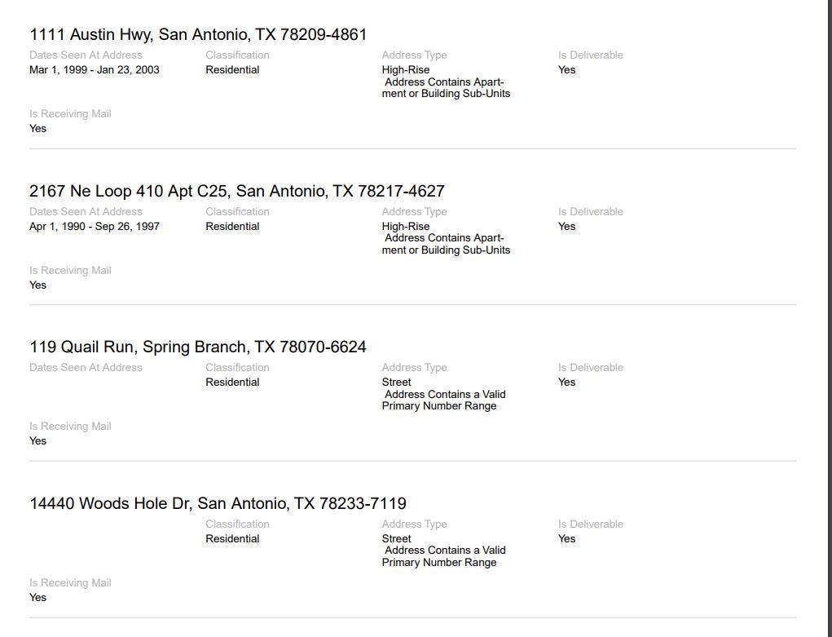Click Is Receiving Mail label under 119 Quail Run
Screen dimensions: 832x637
point(70,427)
